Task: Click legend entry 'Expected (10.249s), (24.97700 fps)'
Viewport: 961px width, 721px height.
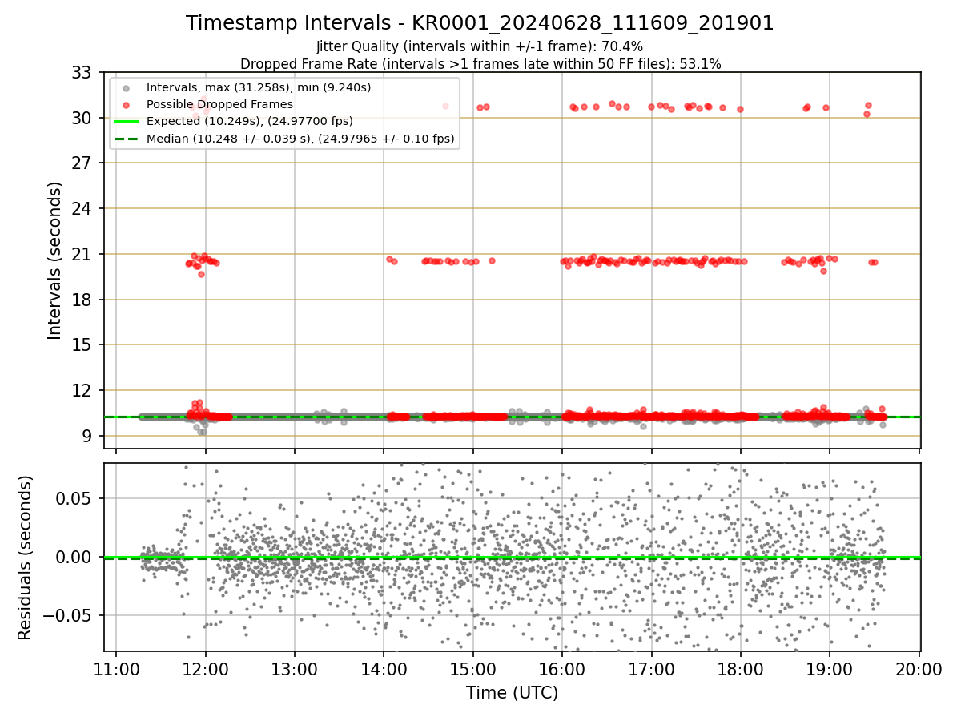Action: pos(250,121)
